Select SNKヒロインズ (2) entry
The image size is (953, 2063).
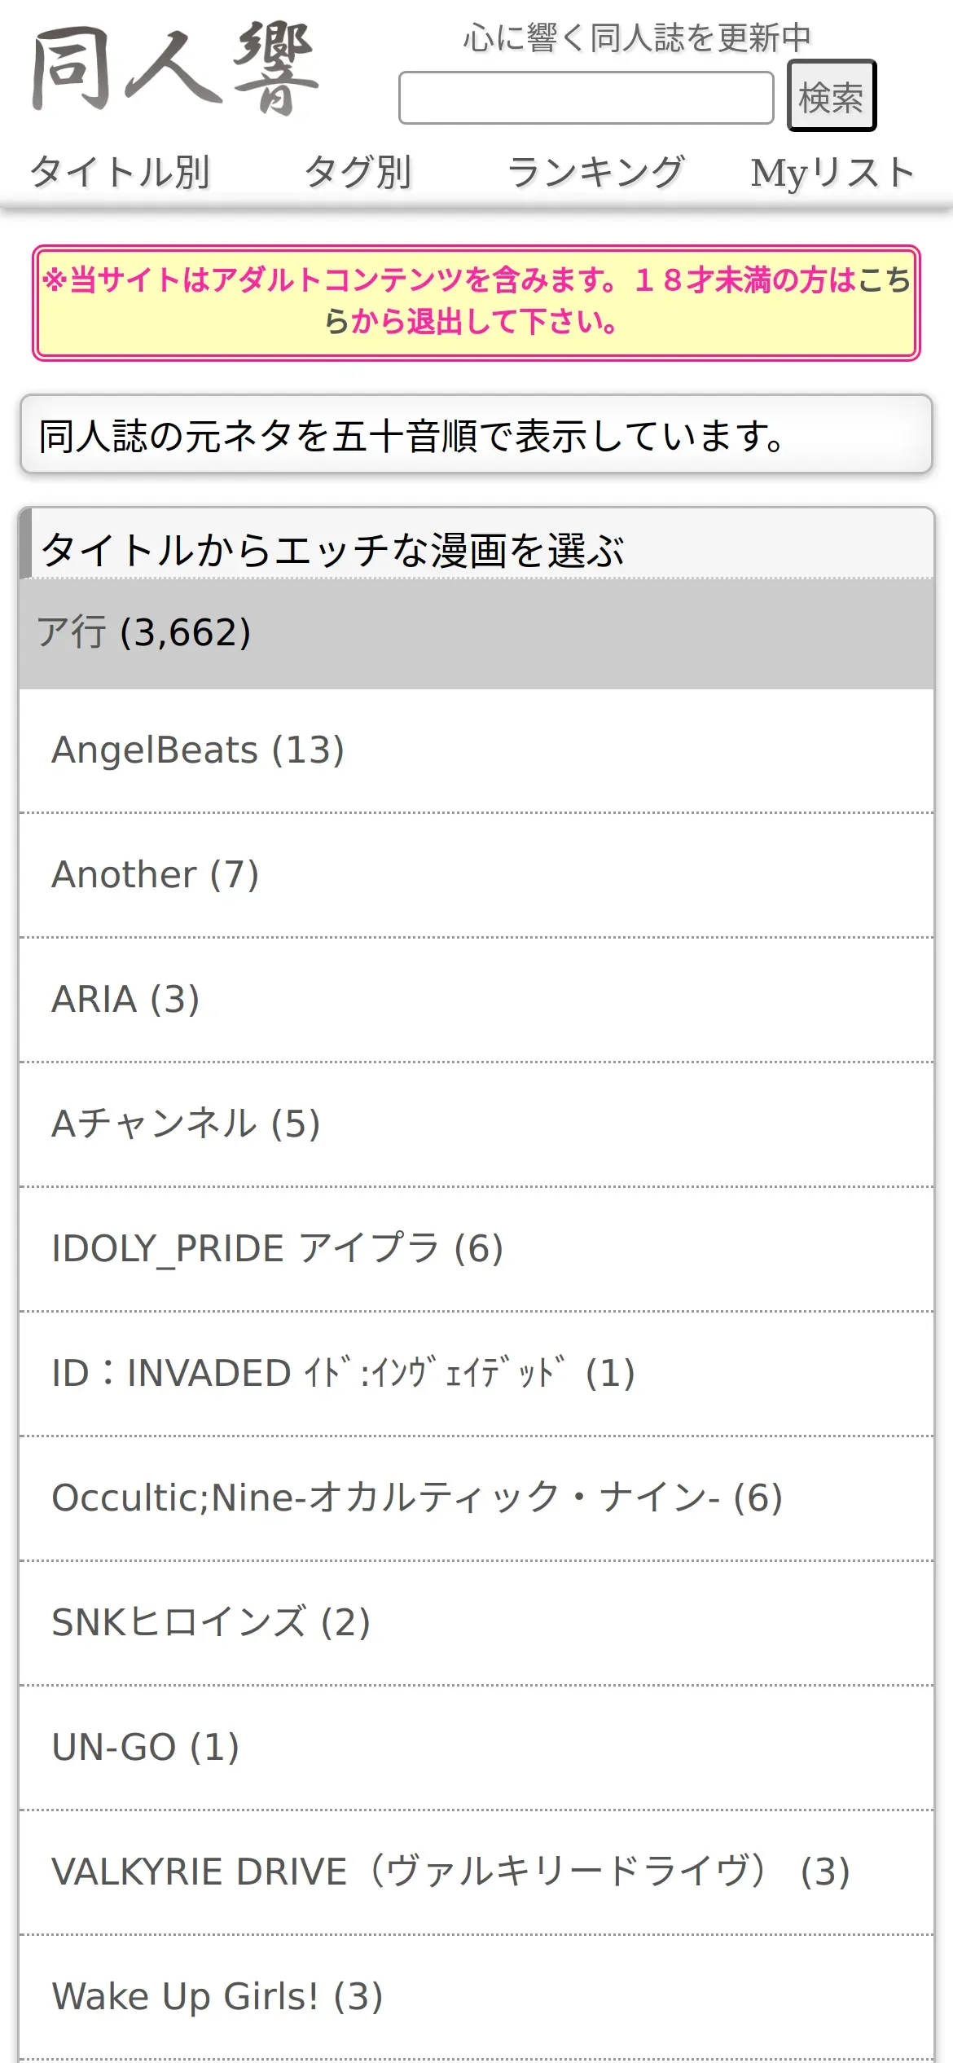click(x=211, y=1622)
